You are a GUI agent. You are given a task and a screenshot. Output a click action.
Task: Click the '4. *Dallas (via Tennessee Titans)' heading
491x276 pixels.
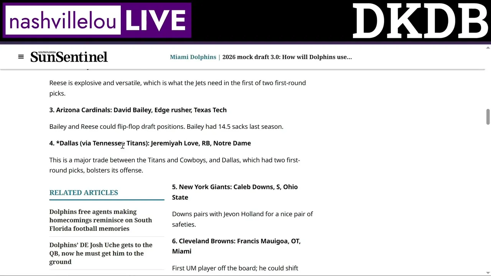(150, 143)
